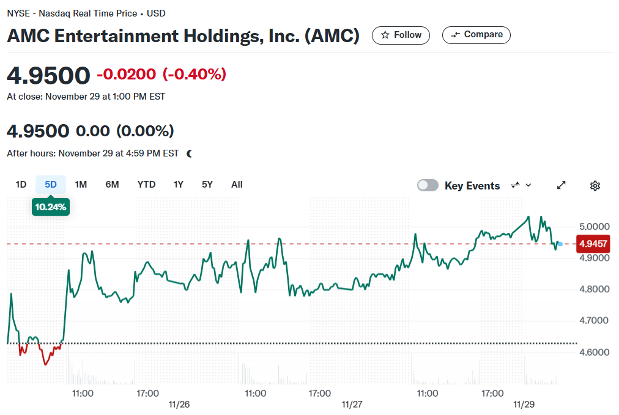Screen dimensions: 619x415
Task: Select the 5Y time range
Action: [x=207, y=185]
